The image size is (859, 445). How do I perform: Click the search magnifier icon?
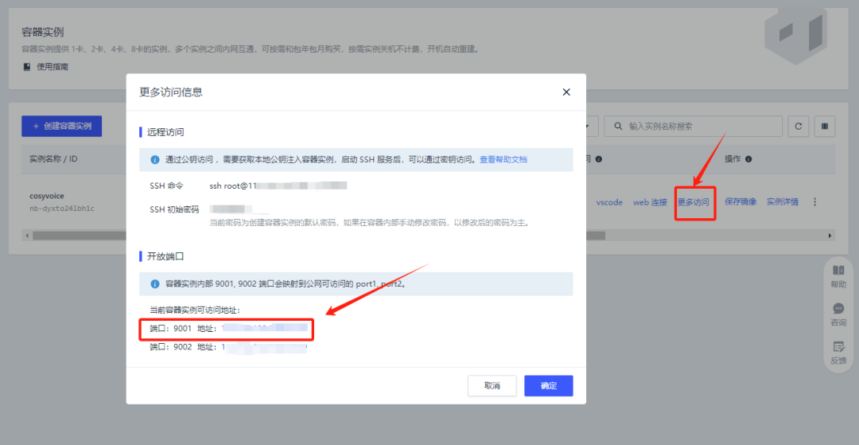click(x=619, y=126)
